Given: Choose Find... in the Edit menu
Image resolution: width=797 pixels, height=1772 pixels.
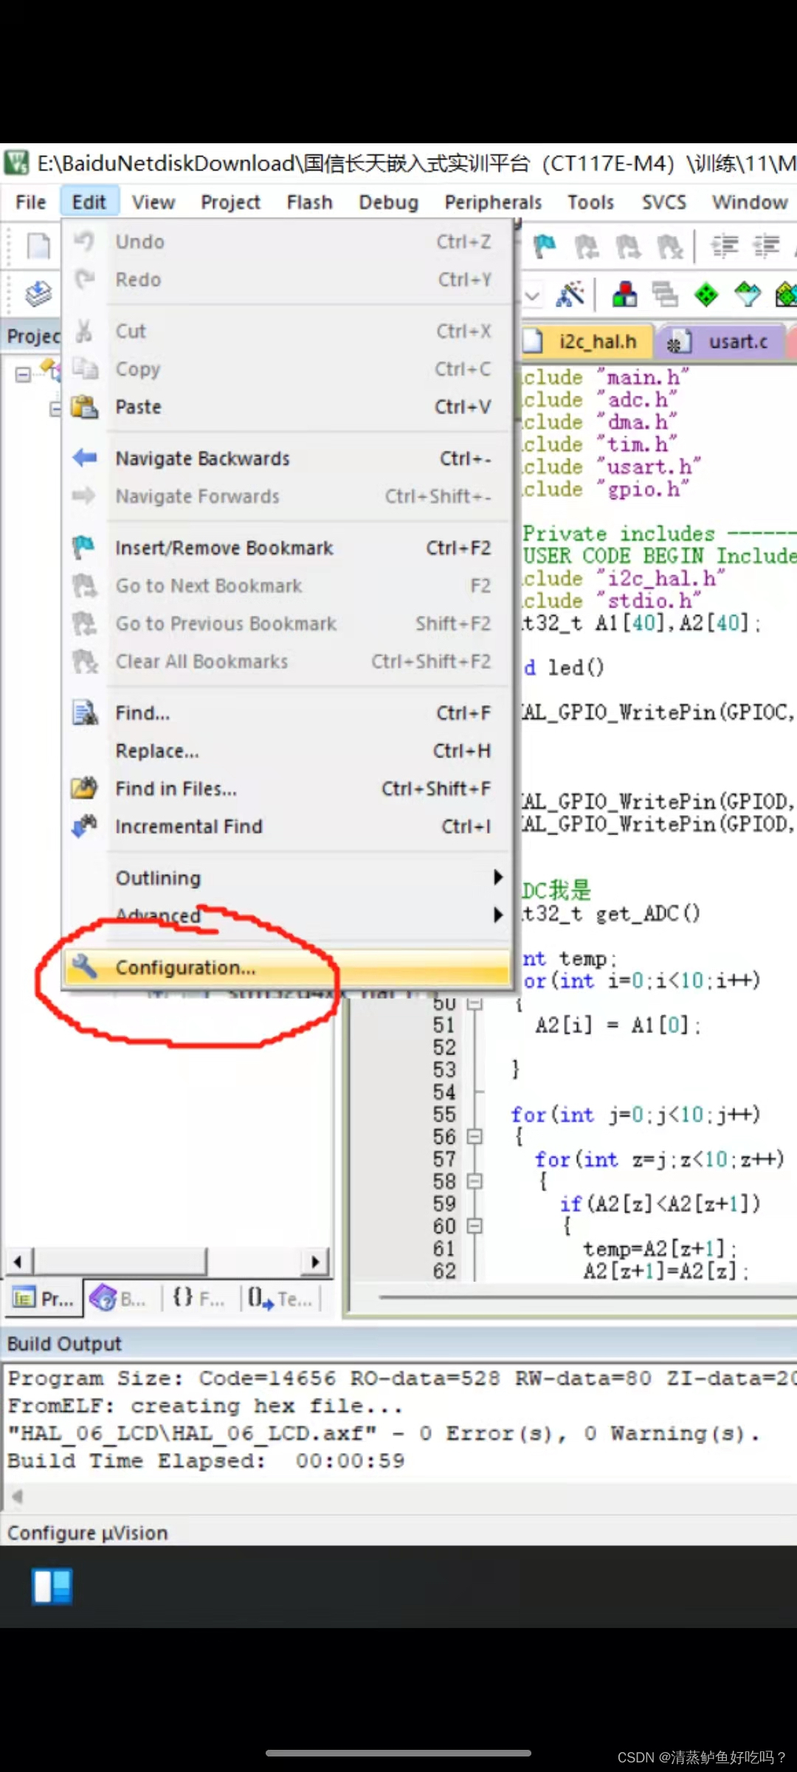Looking at the screenshot, I should click(288, 713).
